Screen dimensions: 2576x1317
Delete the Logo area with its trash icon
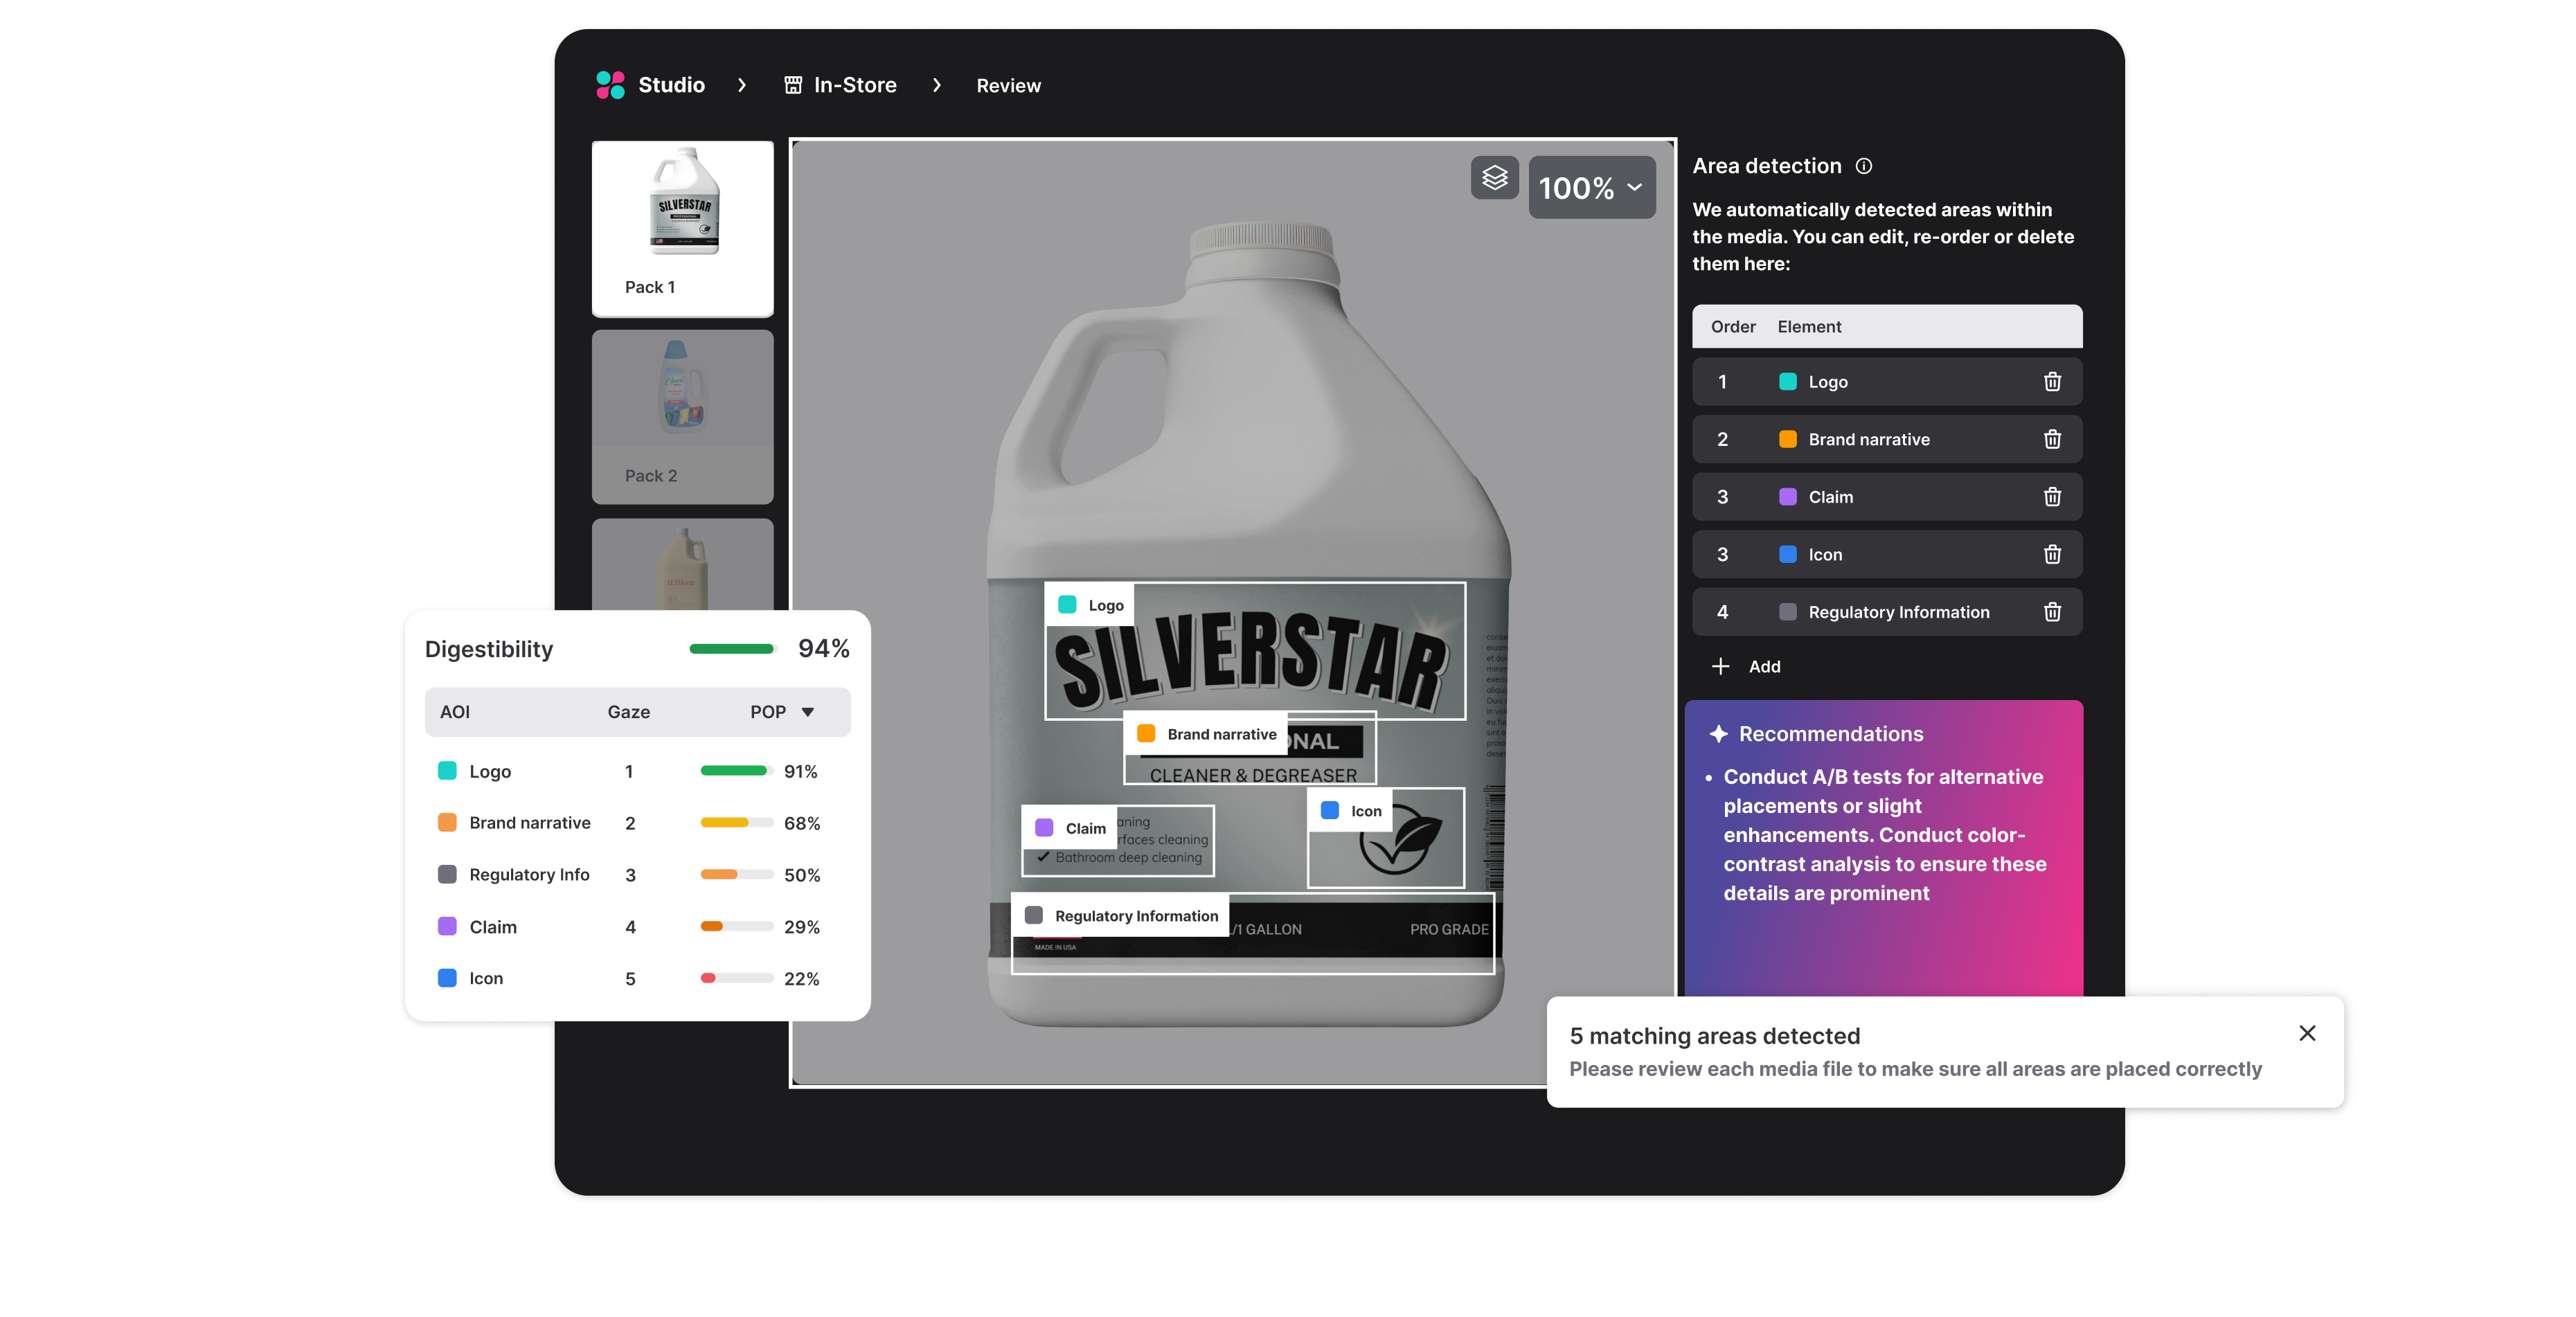coord(2053,381)
